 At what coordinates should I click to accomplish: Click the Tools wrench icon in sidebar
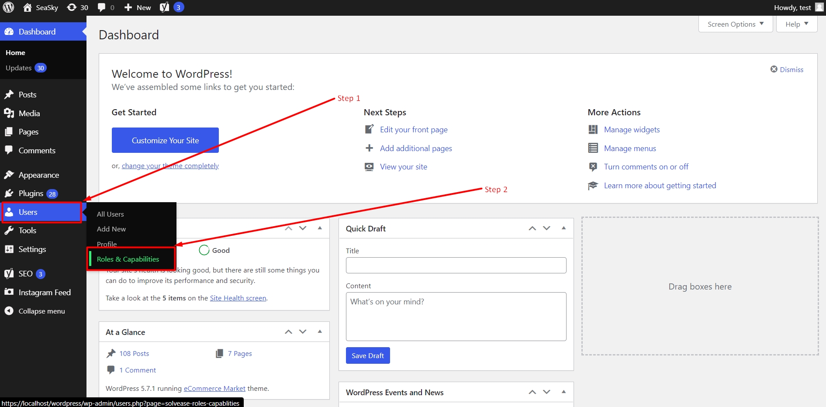pos(9,230)
